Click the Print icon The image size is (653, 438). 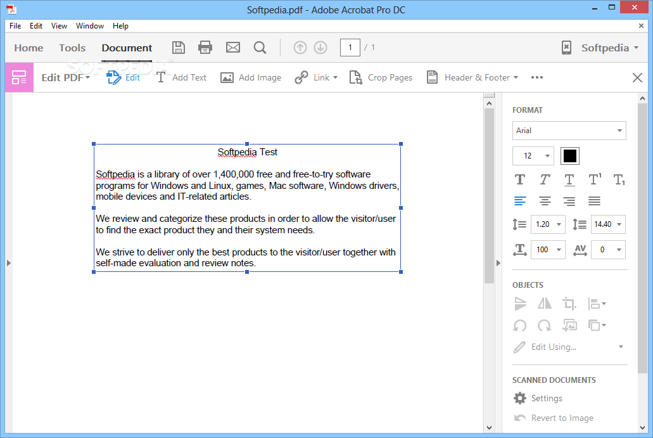pyautogui.click(x=205, y=48)
